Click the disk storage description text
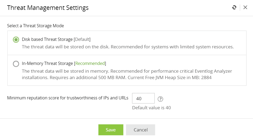 pyautogui.click(x=128, y=47)
